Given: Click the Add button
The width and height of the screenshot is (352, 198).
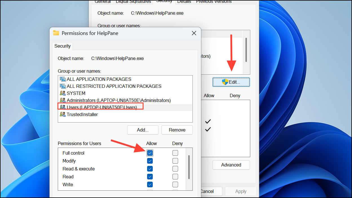Looking at the screenshot, I should coord(142,130).
